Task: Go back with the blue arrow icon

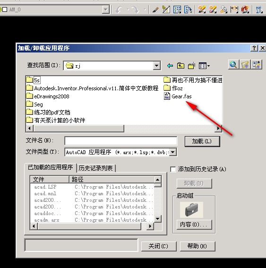Action: (170, 66)
